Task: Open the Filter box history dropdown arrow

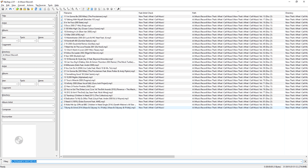Action: pos(301,161)
